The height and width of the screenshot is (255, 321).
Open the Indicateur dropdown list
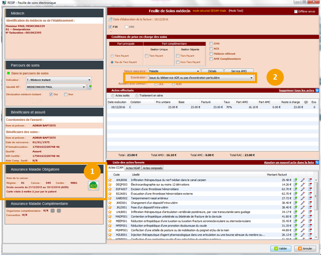click(89, 80)
